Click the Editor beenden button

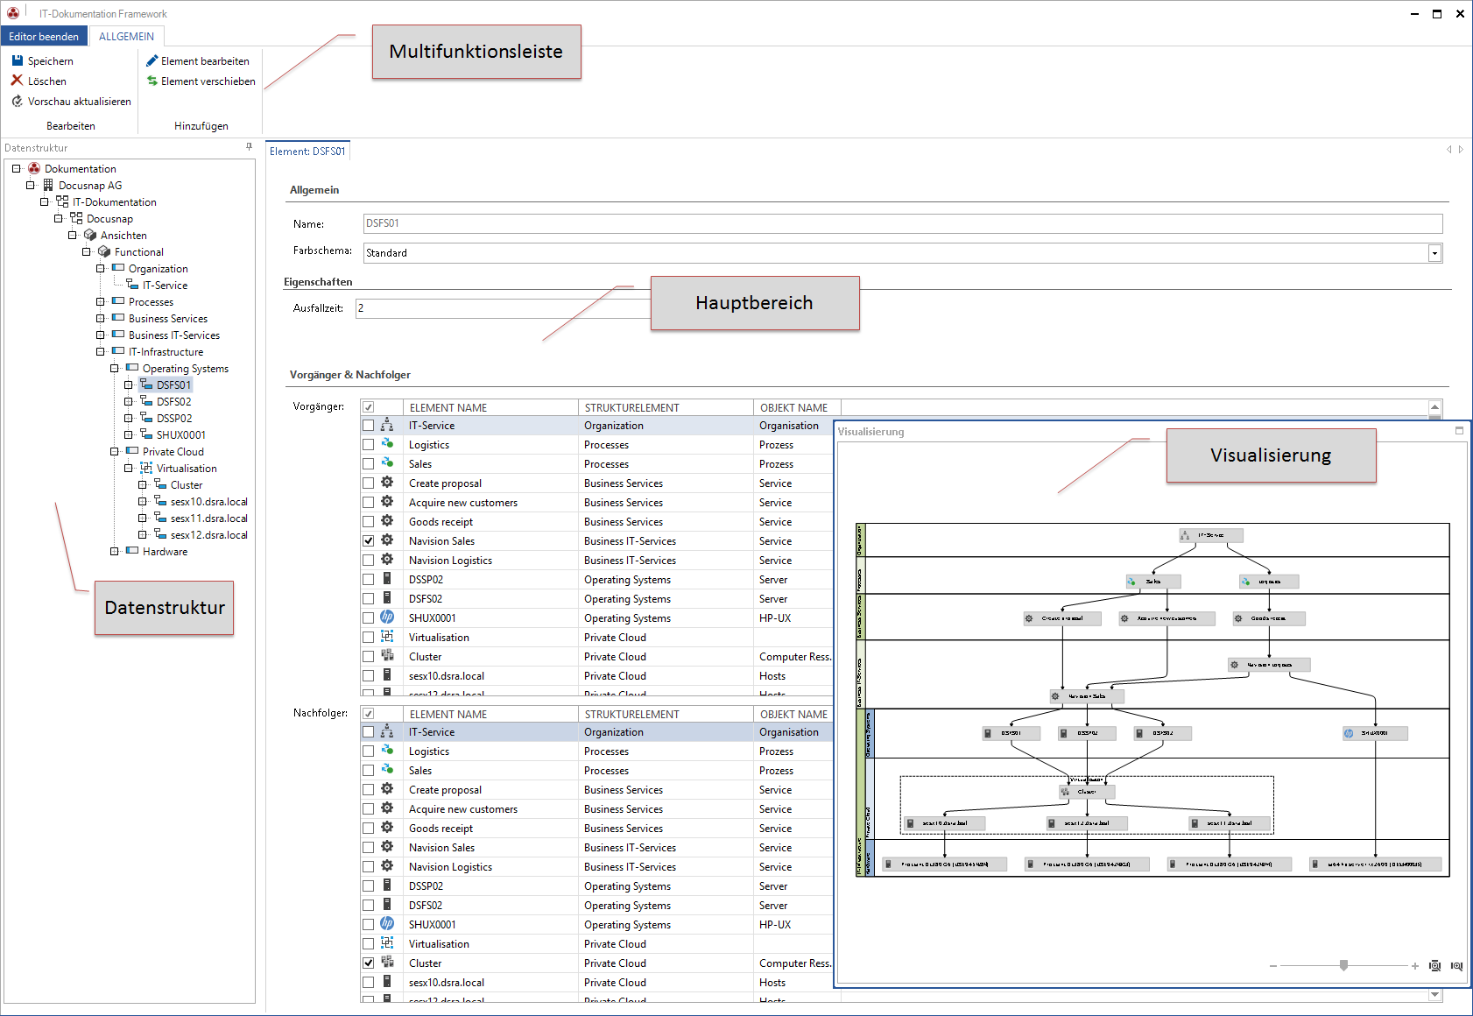[44, 36]
